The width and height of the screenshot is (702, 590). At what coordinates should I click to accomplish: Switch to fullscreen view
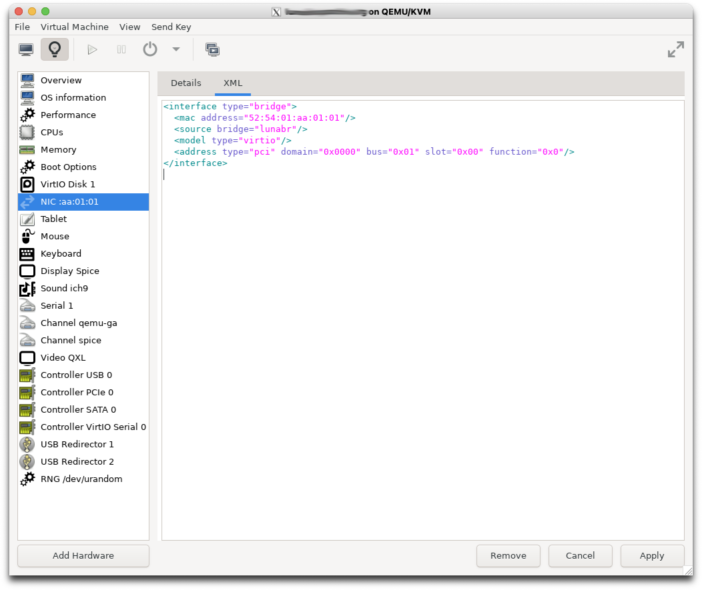[x=676, y=50]
